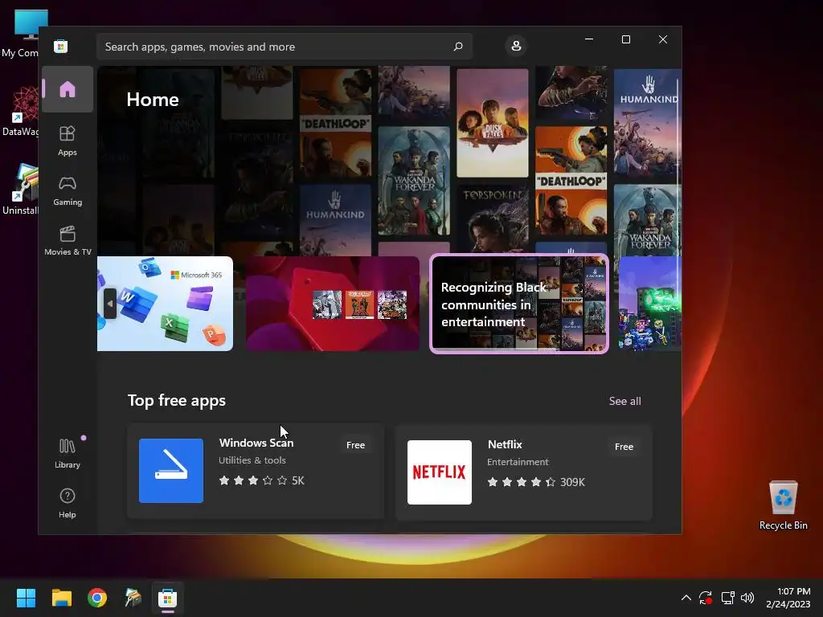Click the colorful brush taskbar app

point(133,598)
